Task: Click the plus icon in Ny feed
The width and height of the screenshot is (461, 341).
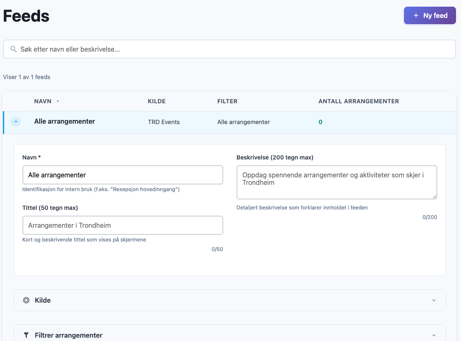Action: (x=416, y=16)
